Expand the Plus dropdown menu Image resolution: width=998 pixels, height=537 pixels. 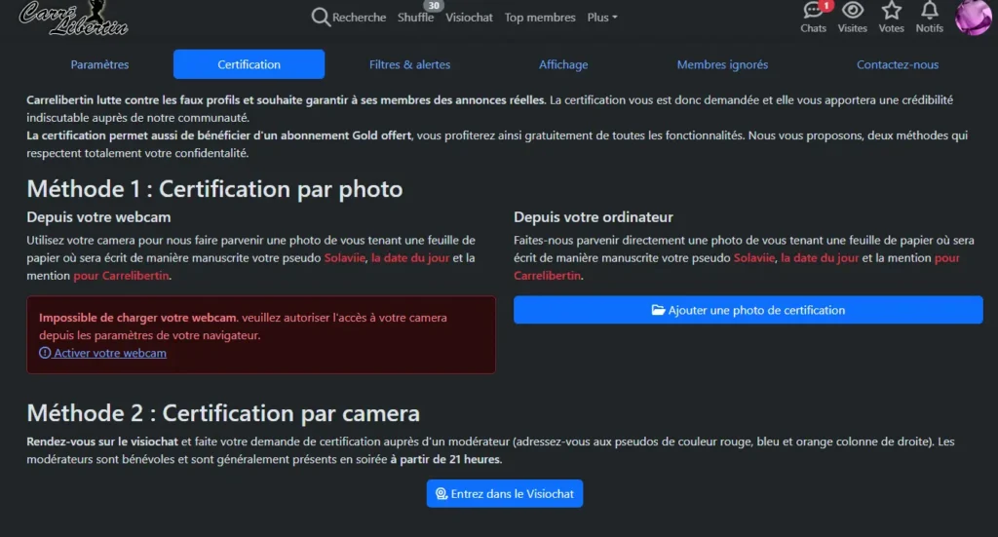(602, 18)
